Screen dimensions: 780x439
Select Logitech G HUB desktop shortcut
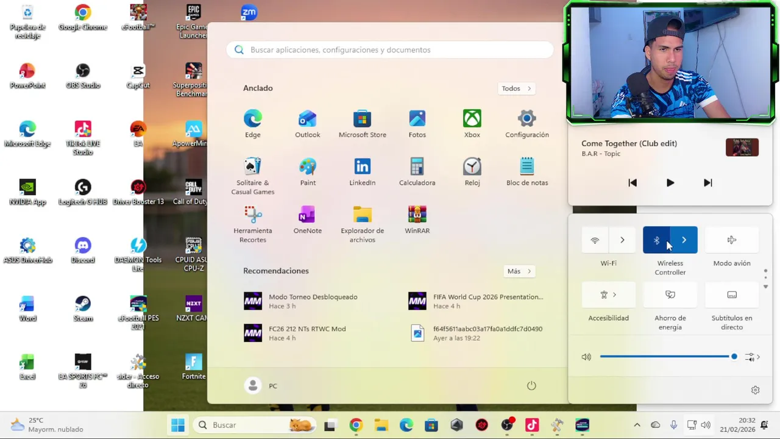coord(83,192)
